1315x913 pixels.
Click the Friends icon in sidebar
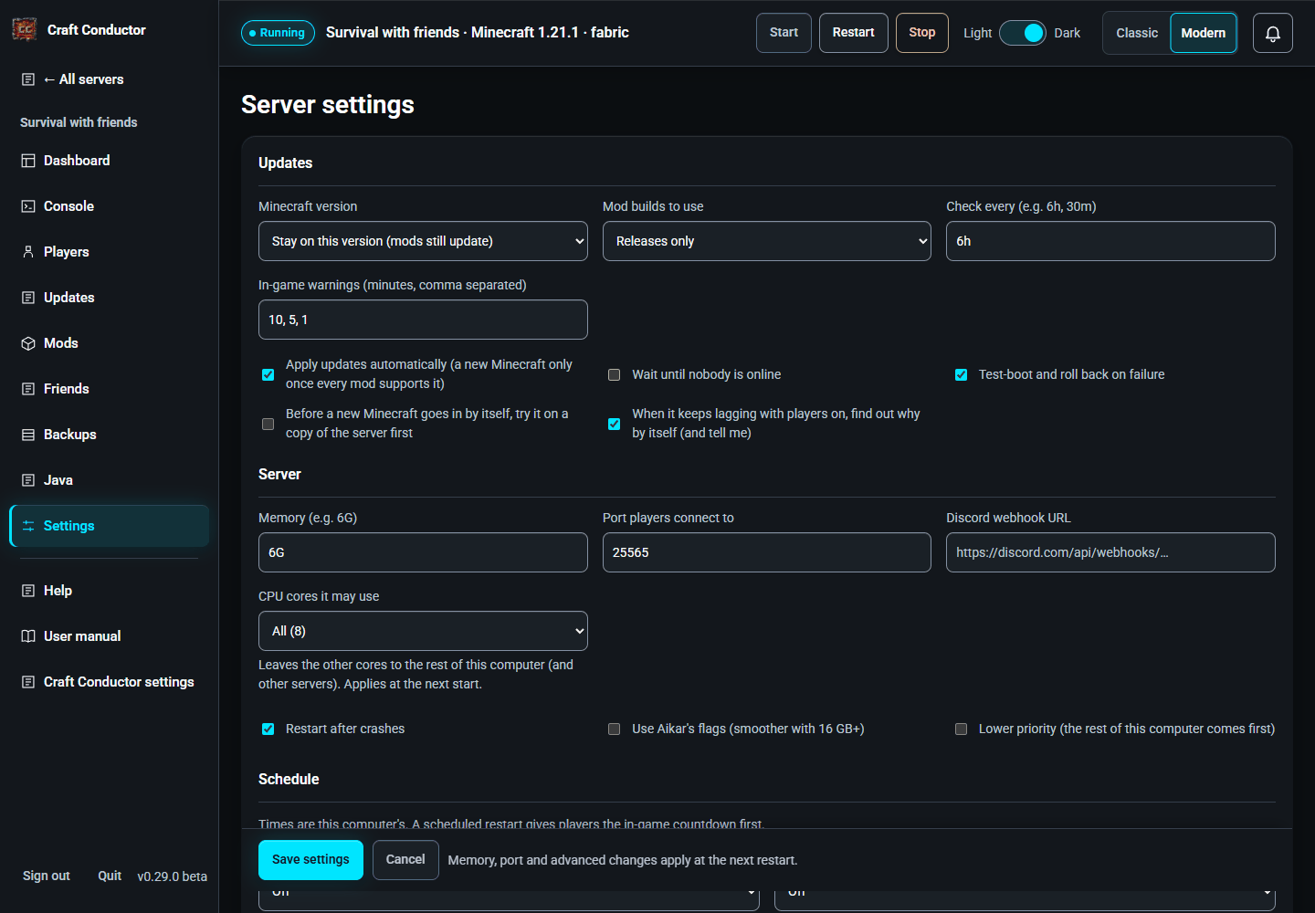tap(28, 389)
